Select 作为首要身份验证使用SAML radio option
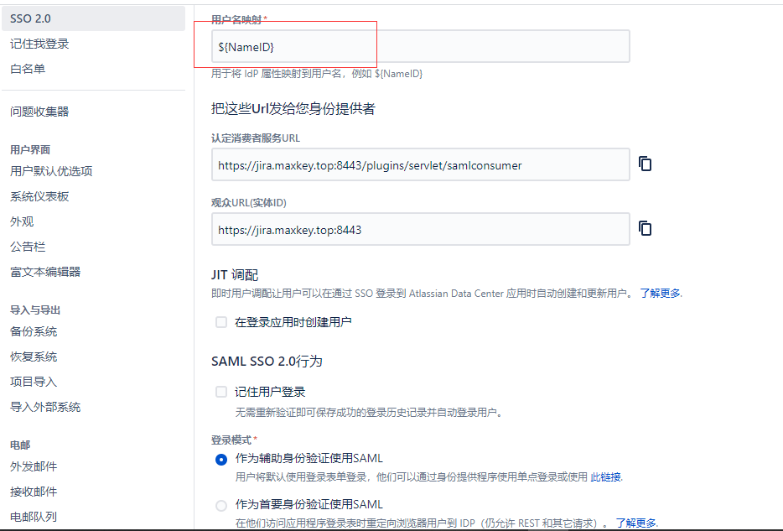Screen dimensions: 783x531 (x=221, y=506)
